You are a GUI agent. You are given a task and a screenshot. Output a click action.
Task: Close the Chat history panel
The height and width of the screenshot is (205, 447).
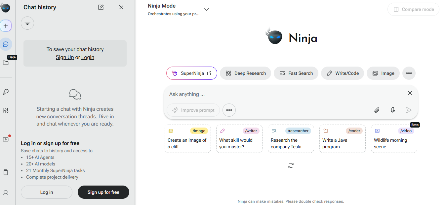point(121,7)
